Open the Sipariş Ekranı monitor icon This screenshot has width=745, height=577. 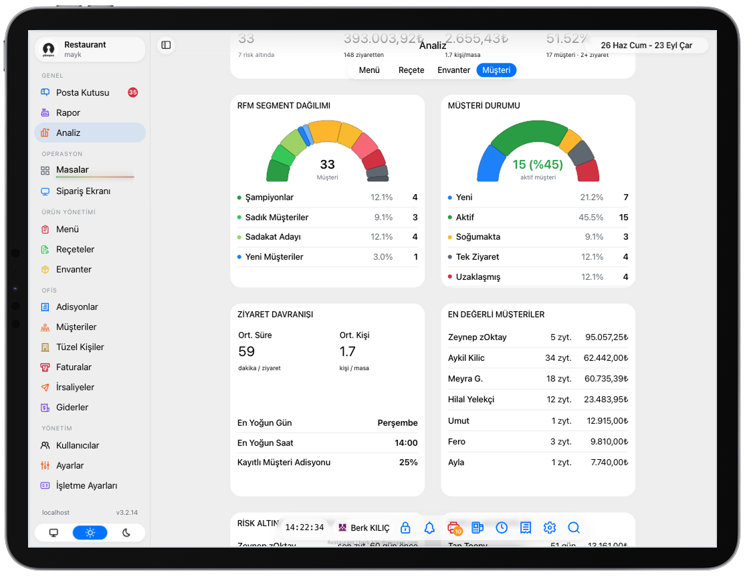(x=45, y=191)
